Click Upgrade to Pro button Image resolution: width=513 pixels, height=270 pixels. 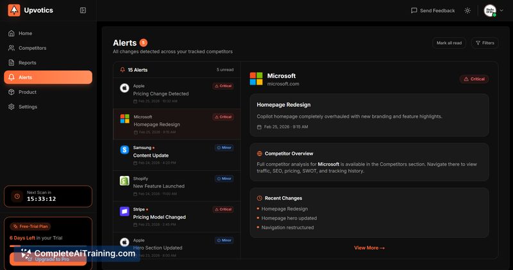click(48, 259)
